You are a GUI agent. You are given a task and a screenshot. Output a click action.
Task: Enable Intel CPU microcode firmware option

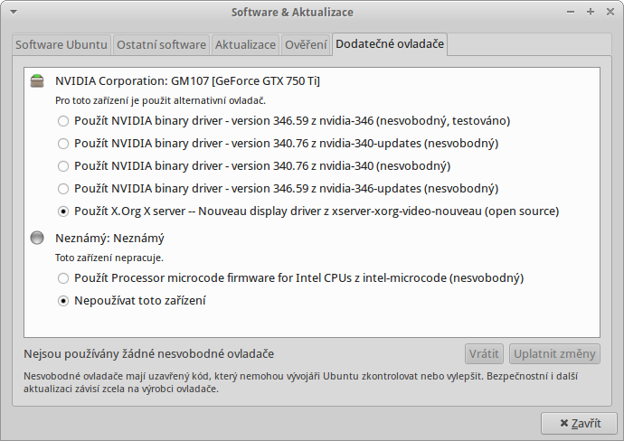291,278
